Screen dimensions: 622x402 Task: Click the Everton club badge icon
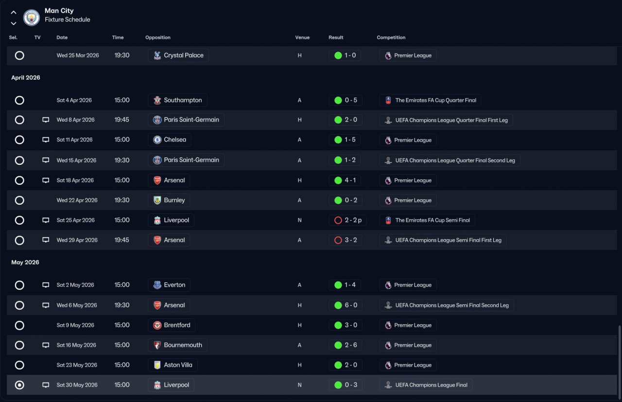tap(157, 285)
